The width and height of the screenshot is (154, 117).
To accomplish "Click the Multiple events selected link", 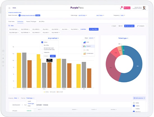I will tap(28, 15).
